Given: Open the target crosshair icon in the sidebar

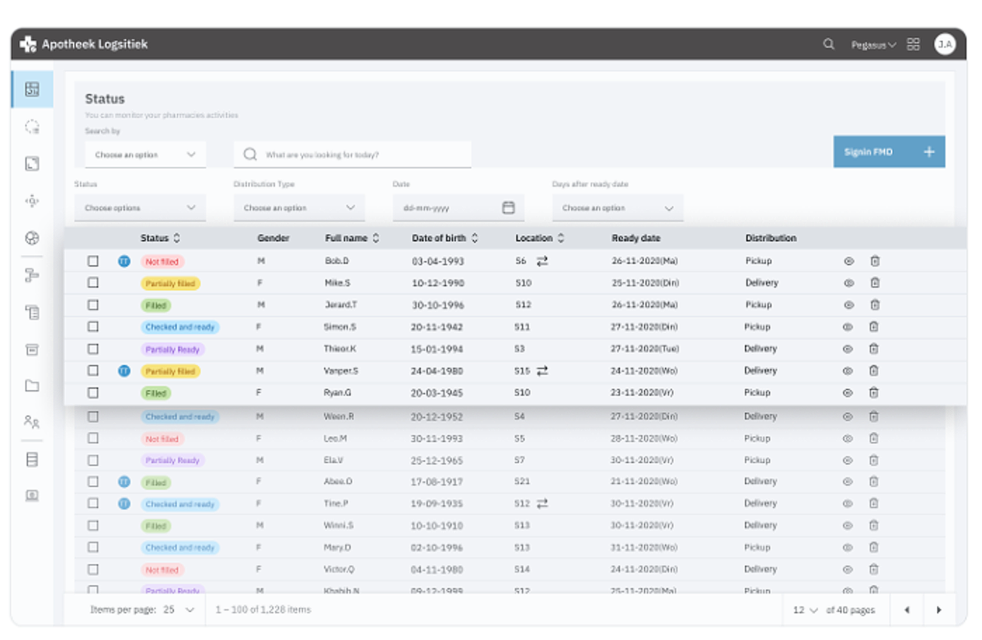Looking at the screenshot, I should pyautogui.click(x=32, y=201).
